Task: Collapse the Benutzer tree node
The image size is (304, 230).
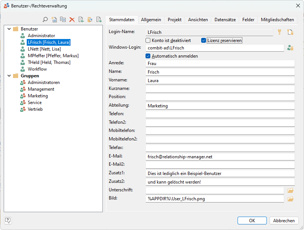Action: [x=9, y=29]
